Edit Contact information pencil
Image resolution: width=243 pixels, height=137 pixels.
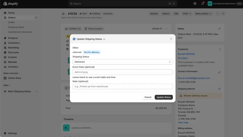coord(219,72)
